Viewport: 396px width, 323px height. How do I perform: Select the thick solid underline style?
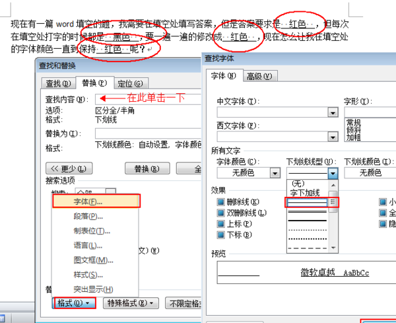[x=308, y=221]
